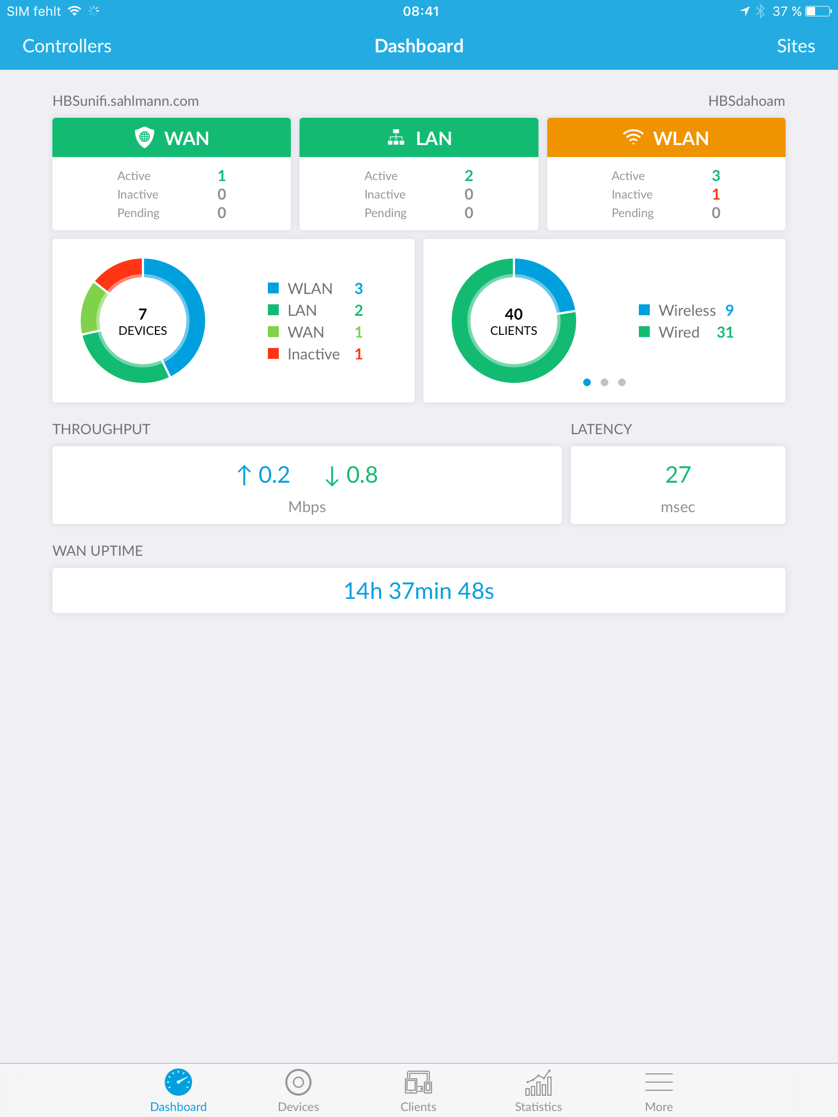Tap the 7 Devices donut chart
The height and width of the screenshot is (1117, 838).
click(x=143, y=321)
